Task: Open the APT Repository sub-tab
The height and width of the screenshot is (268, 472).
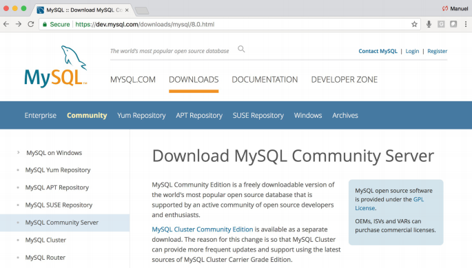Action: [x=199, y=115]
